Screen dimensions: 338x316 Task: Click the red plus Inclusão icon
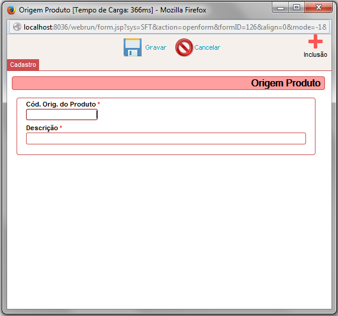pos(316,41)
